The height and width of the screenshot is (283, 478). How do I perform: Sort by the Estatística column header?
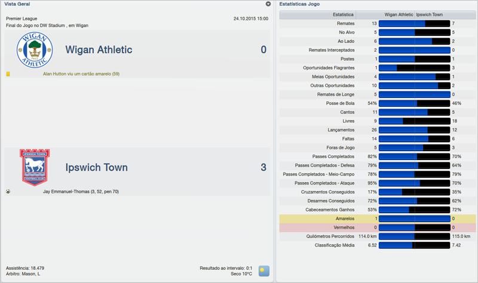click(343, 14)
